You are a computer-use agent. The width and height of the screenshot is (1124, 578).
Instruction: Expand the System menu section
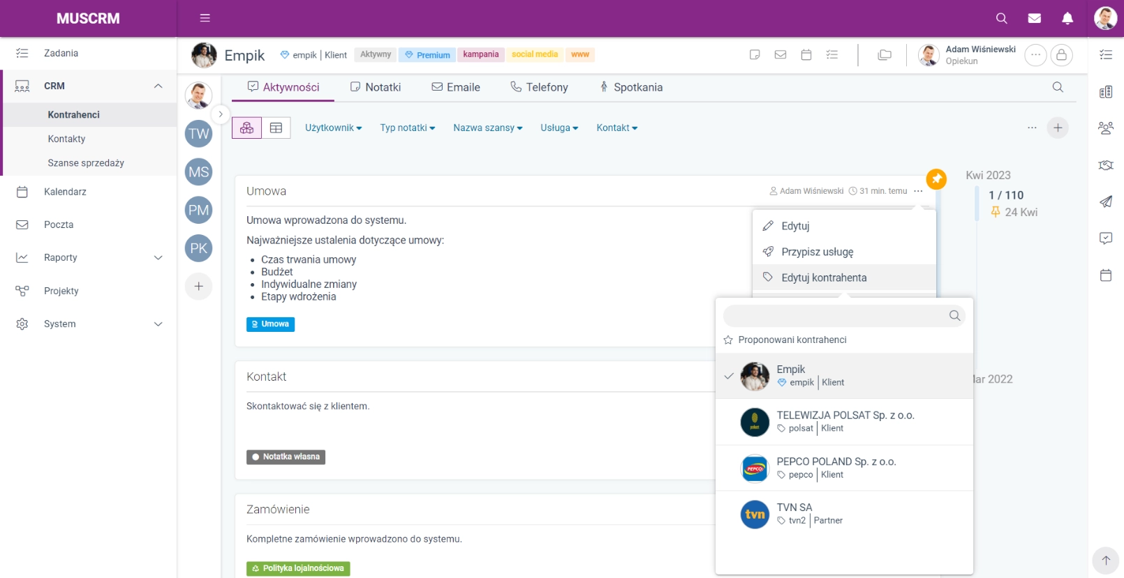pos(158,324)
